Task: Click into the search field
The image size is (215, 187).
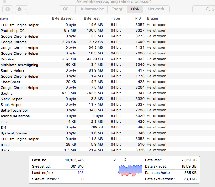Action: pyautogui.click(x=204, y=9)
